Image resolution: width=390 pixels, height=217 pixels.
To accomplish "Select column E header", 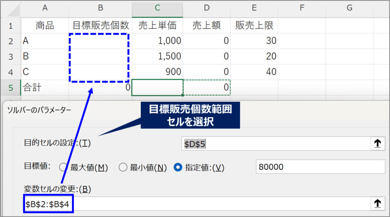I will coord(254,8).
